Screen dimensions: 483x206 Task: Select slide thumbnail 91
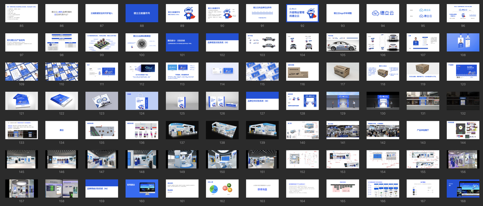[x=262, y=13]
